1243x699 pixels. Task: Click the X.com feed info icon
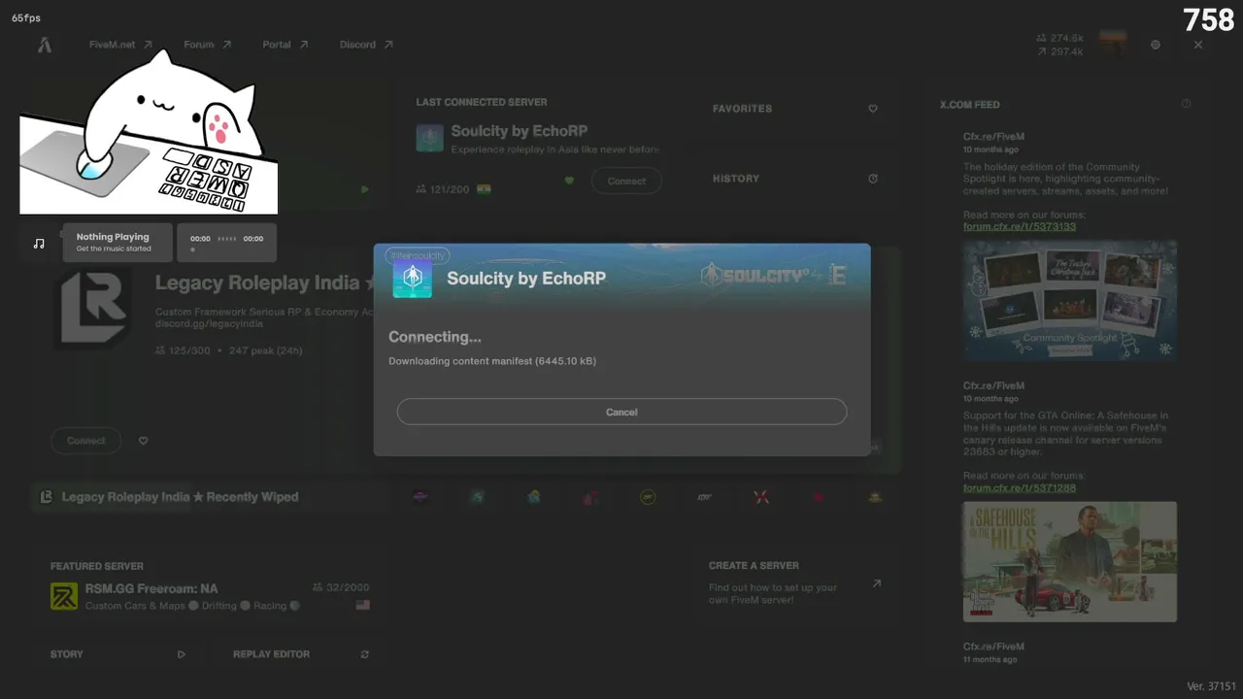[1186, 104]
